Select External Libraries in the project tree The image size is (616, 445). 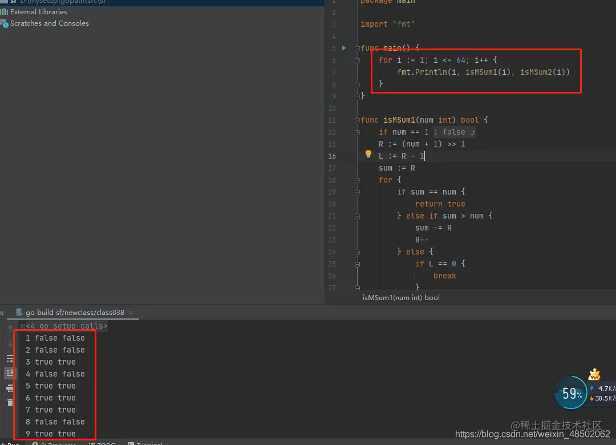(x=39, y=12)
